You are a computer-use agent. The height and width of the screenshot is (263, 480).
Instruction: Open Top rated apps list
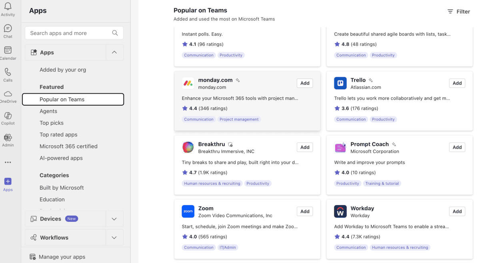click(x=58, y=135)
